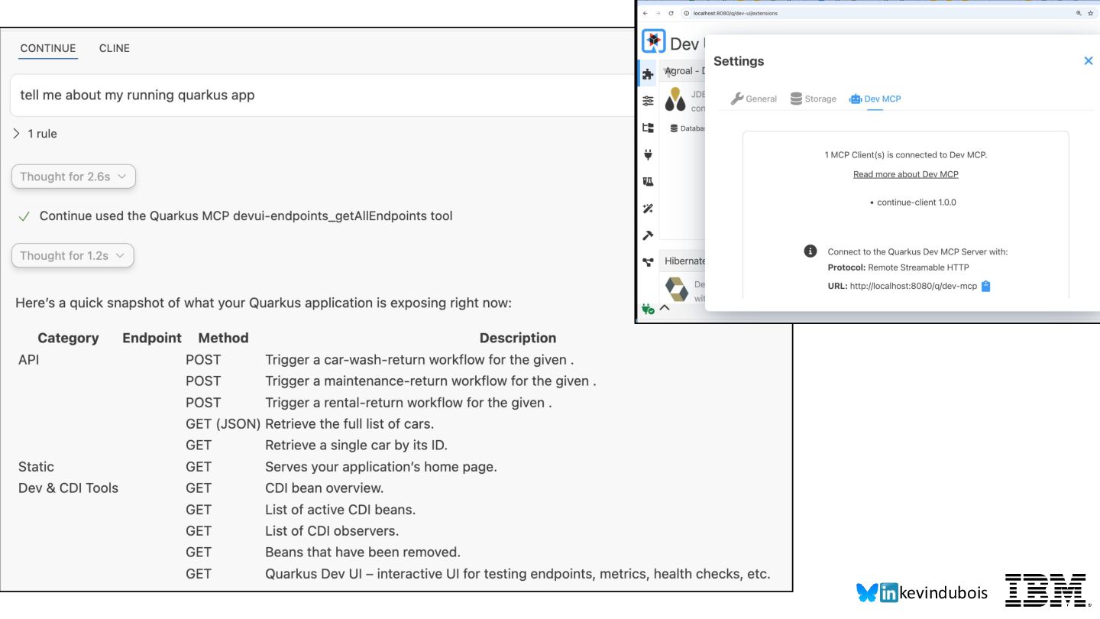The width and height of the screenshot is (1100, 619).
Task: Click the Agroal datasource logo icon
Action: [x=675, y=99]
